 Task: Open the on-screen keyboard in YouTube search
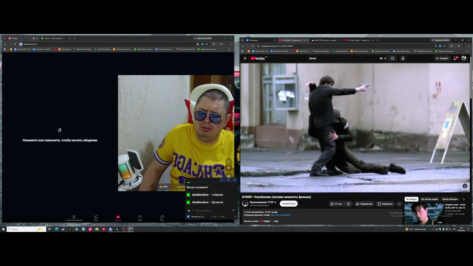(381, 58)
